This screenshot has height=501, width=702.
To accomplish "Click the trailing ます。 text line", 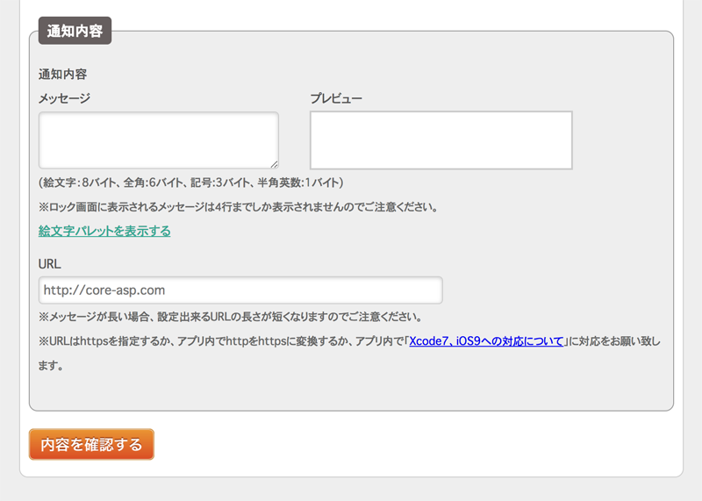I will point(52,366).
